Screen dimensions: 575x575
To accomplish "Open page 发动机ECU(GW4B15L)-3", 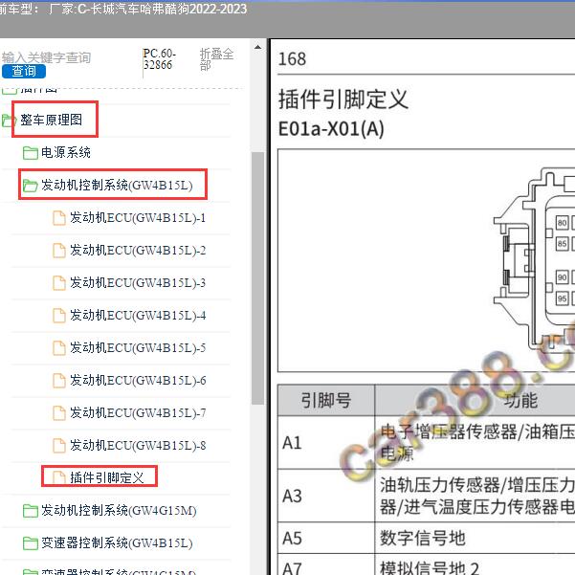I will (138, 283).
